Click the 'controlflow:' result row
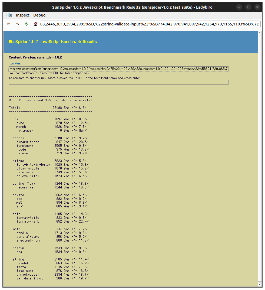This screenshot has width=265, height=290. click(x=51, y=184)
